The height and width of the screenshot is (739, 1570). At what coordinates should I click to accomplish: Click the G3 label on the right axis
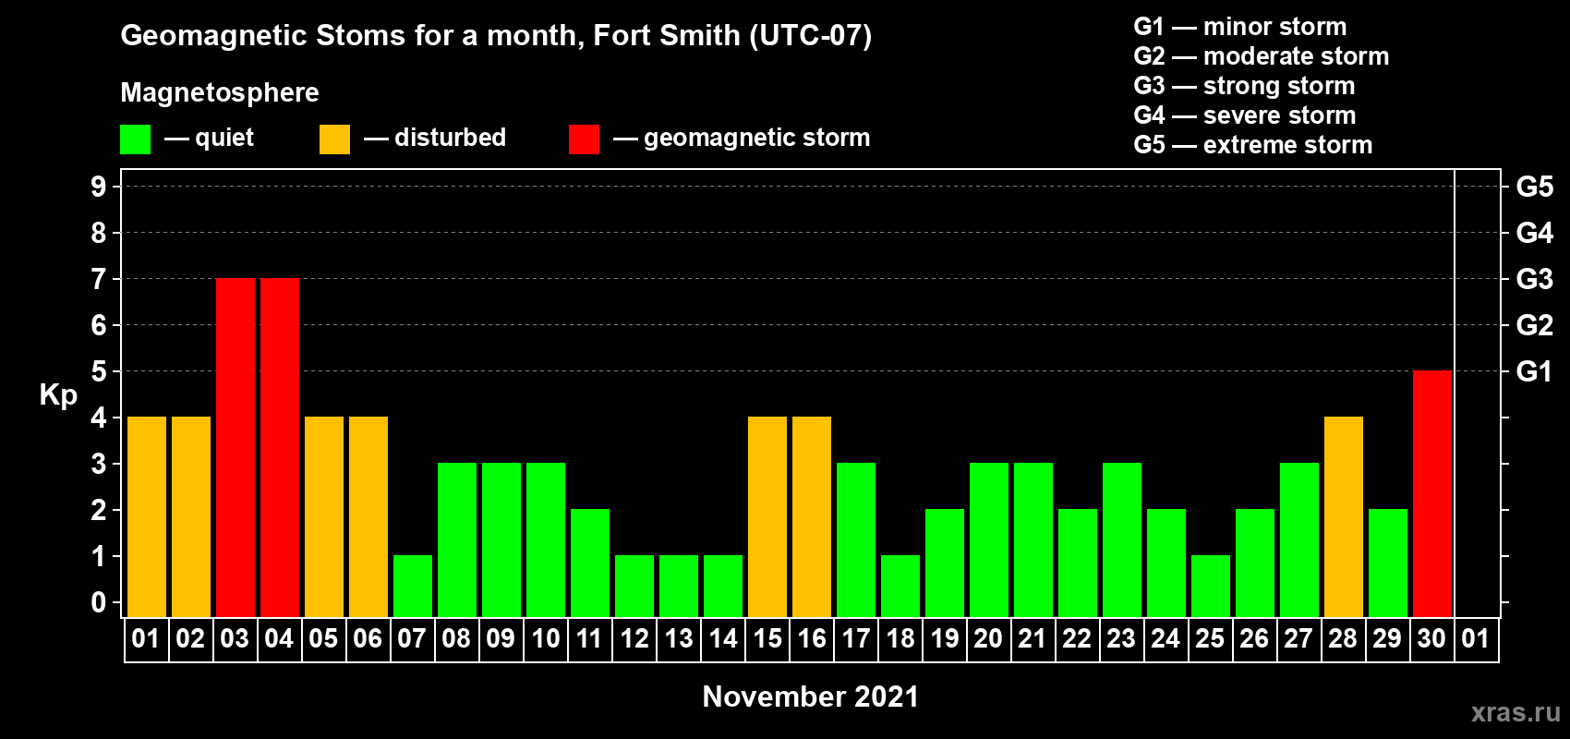pyautogui.click(x=1535, y=279)
